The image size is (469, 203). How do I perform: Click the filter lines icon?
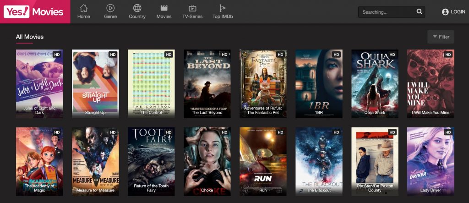pos(435,37)
